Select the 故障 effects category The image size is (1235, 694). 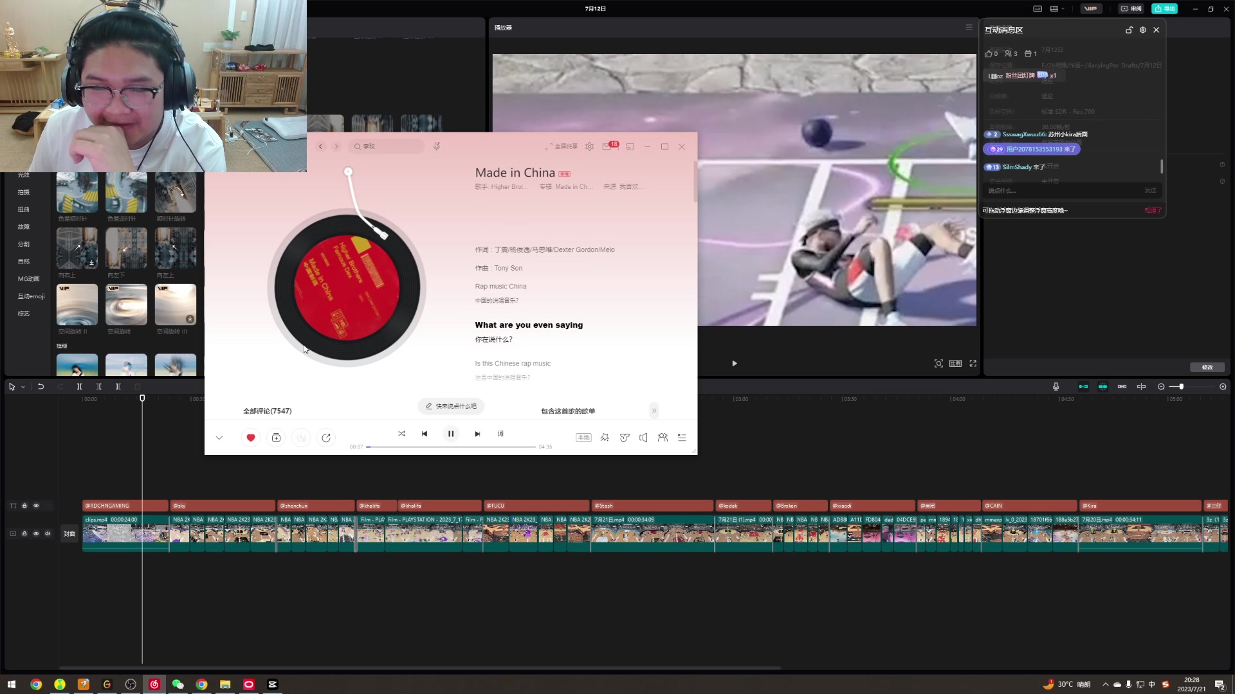coord(24,227)
